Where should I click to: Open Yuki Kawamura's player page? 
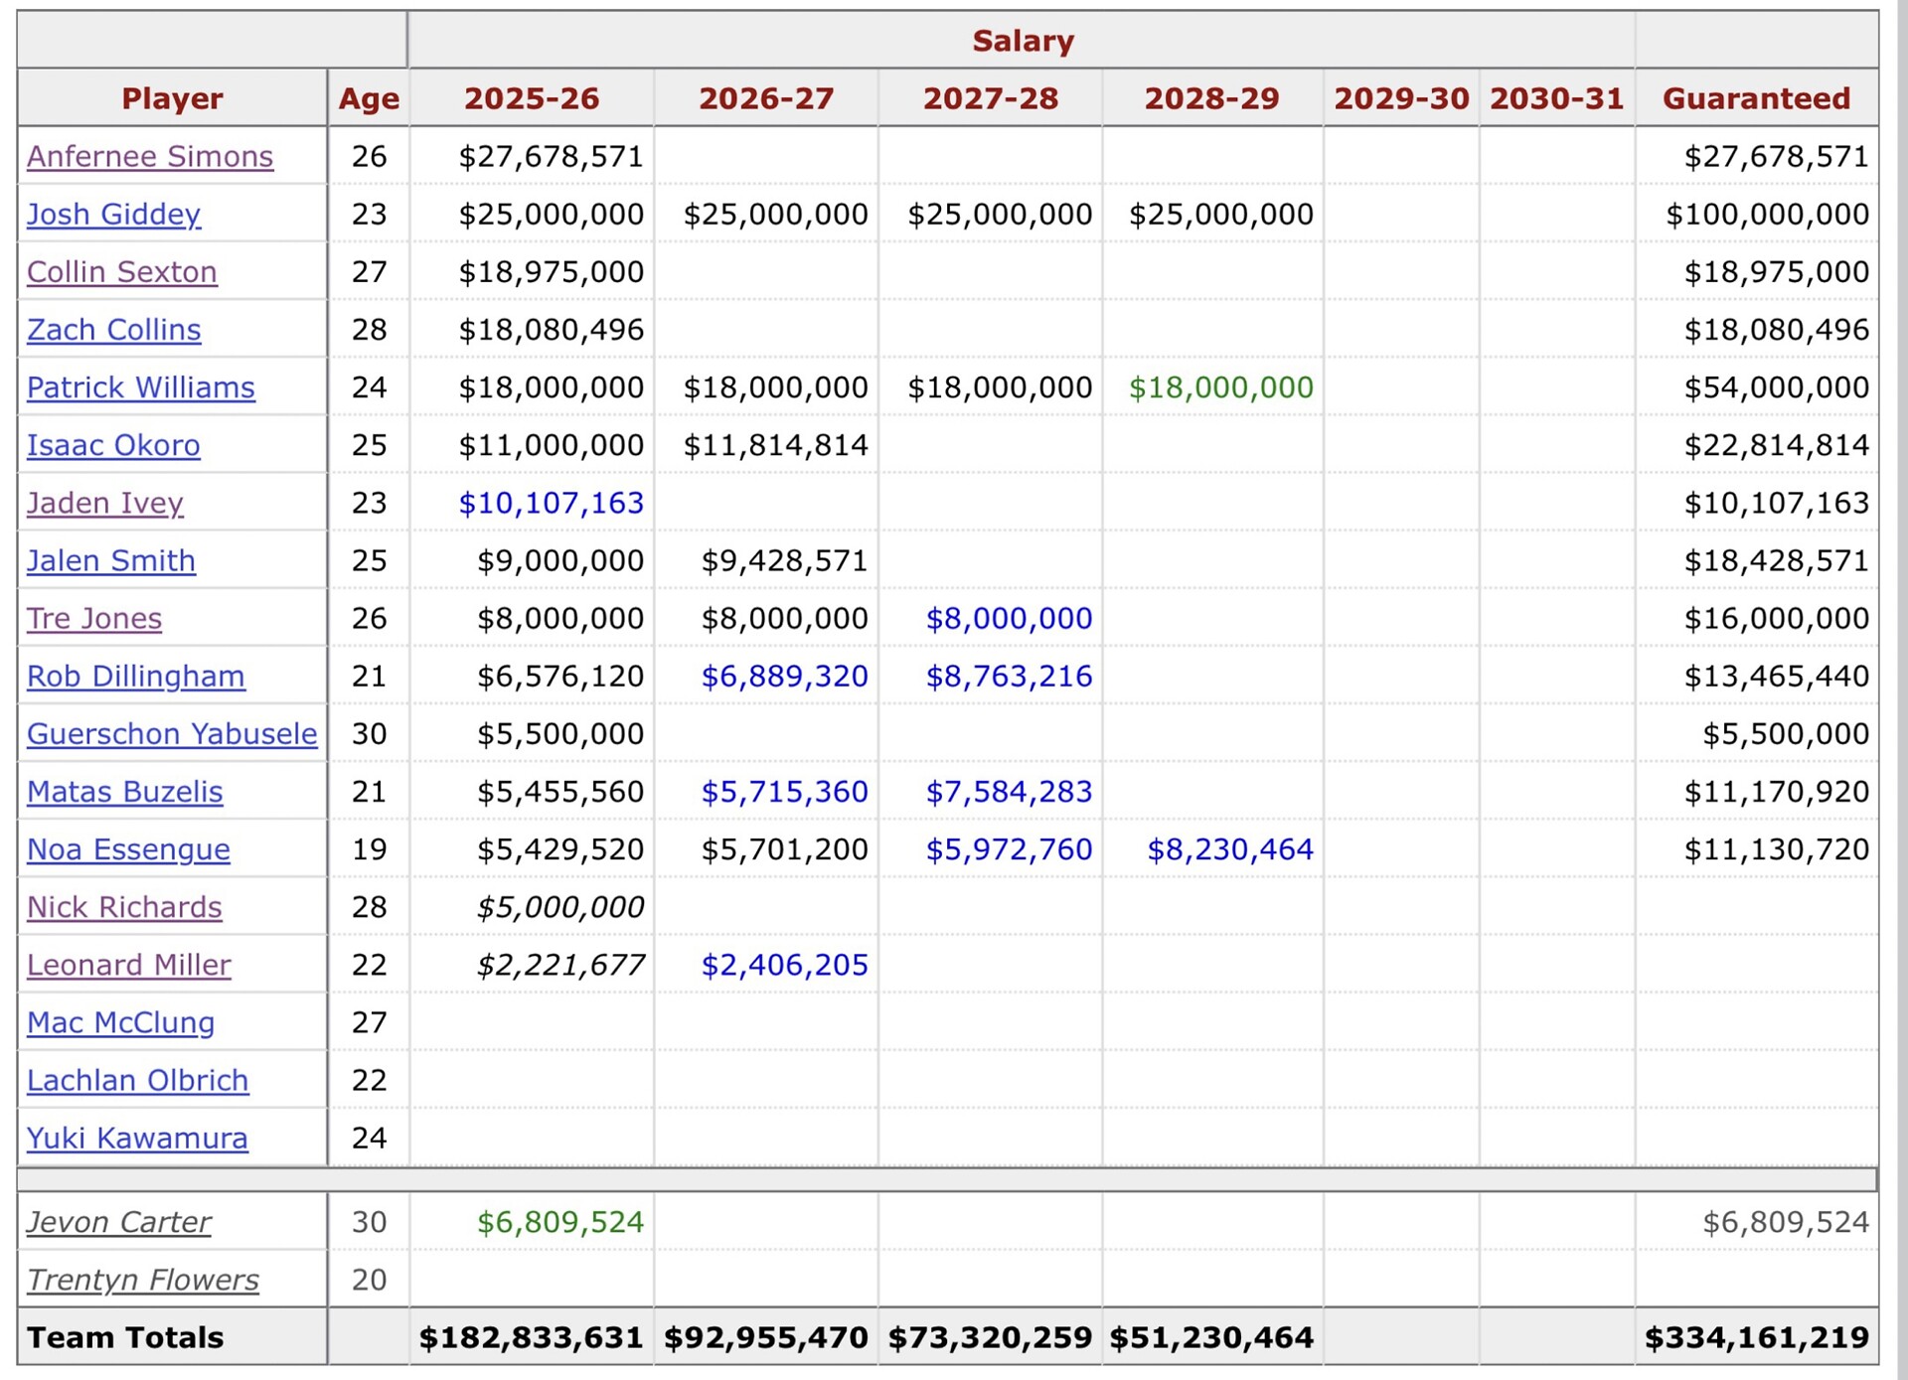[137, 1137]
